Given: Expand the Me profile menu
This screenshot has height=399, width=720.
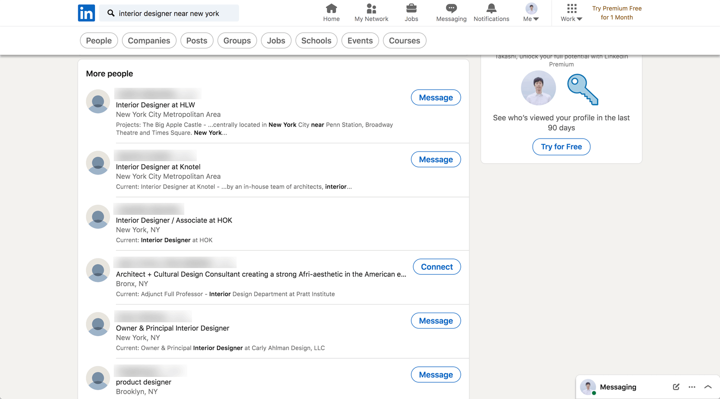Looking at the screenshot, I should (x=531, y=13).
